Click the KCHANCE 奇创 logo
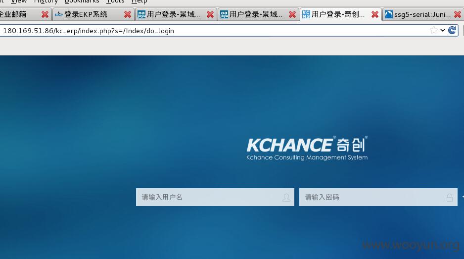 point(307,145)
